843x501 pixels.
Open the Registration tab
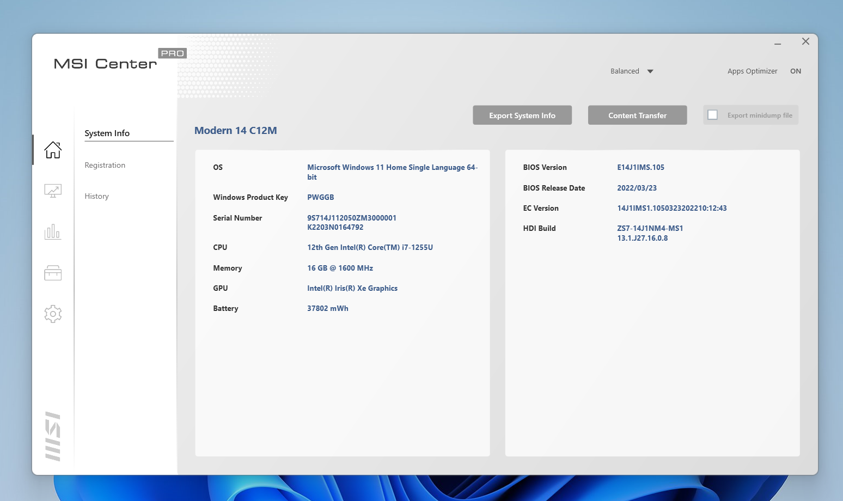(x=105, y=165)
